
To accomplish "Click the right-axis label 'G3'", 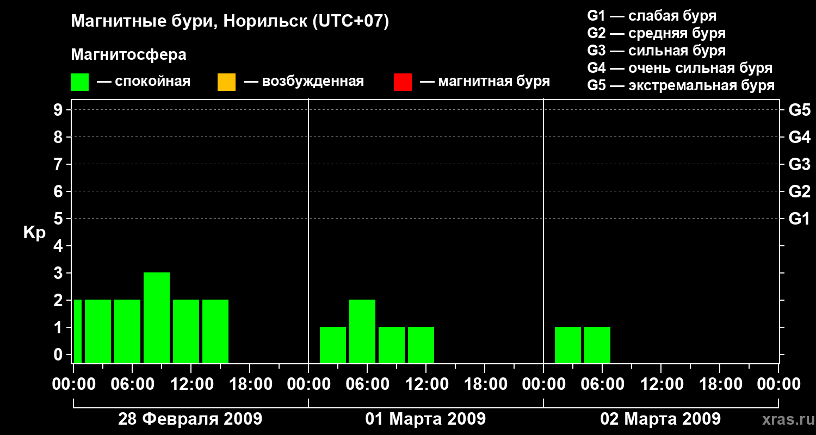I will click(x=799, y=164).
